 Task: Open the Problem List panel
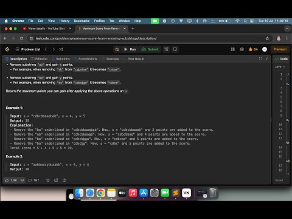click(28, 49)
